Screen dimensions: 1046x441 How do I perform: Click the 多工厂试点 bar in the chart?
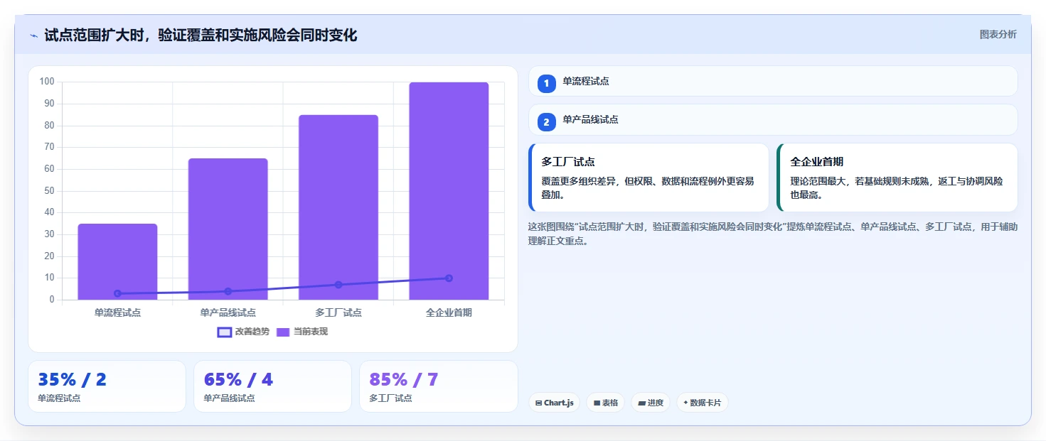338,207
